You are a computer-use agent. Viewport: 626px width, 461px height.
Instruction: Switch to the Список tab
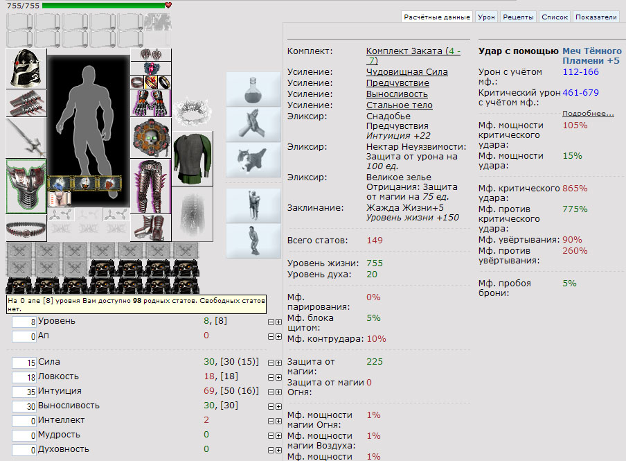pos(555,17)
